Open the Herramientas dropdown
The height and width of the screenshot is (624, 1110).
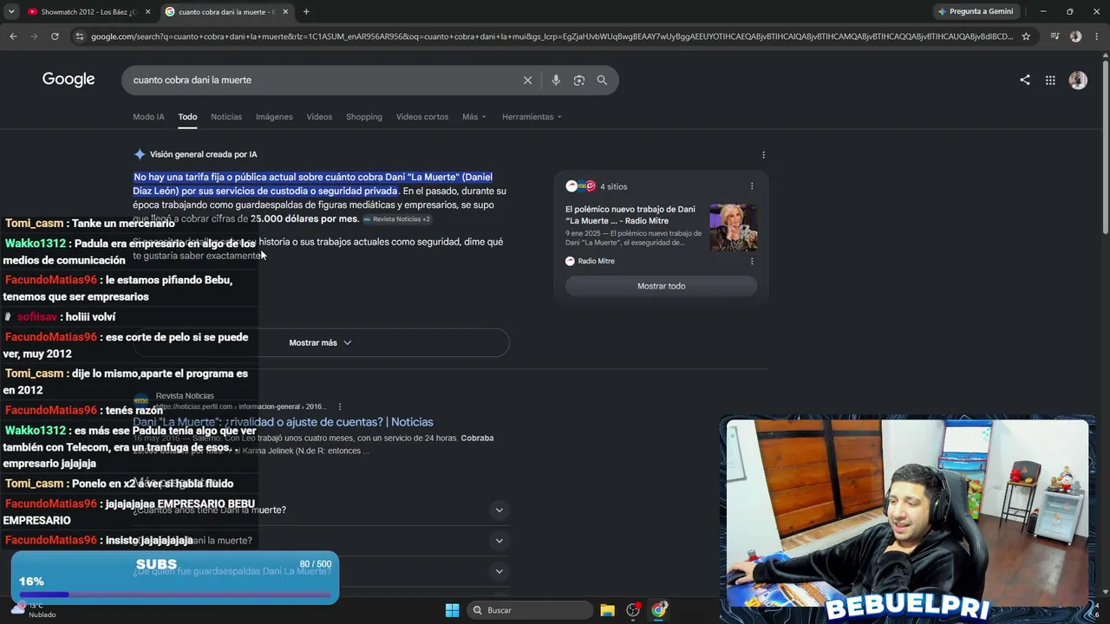(532, 117)
